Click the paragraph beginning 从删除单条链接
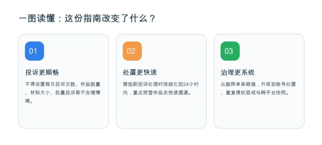The width and height of the screenshot is (322, 145). 258,89
